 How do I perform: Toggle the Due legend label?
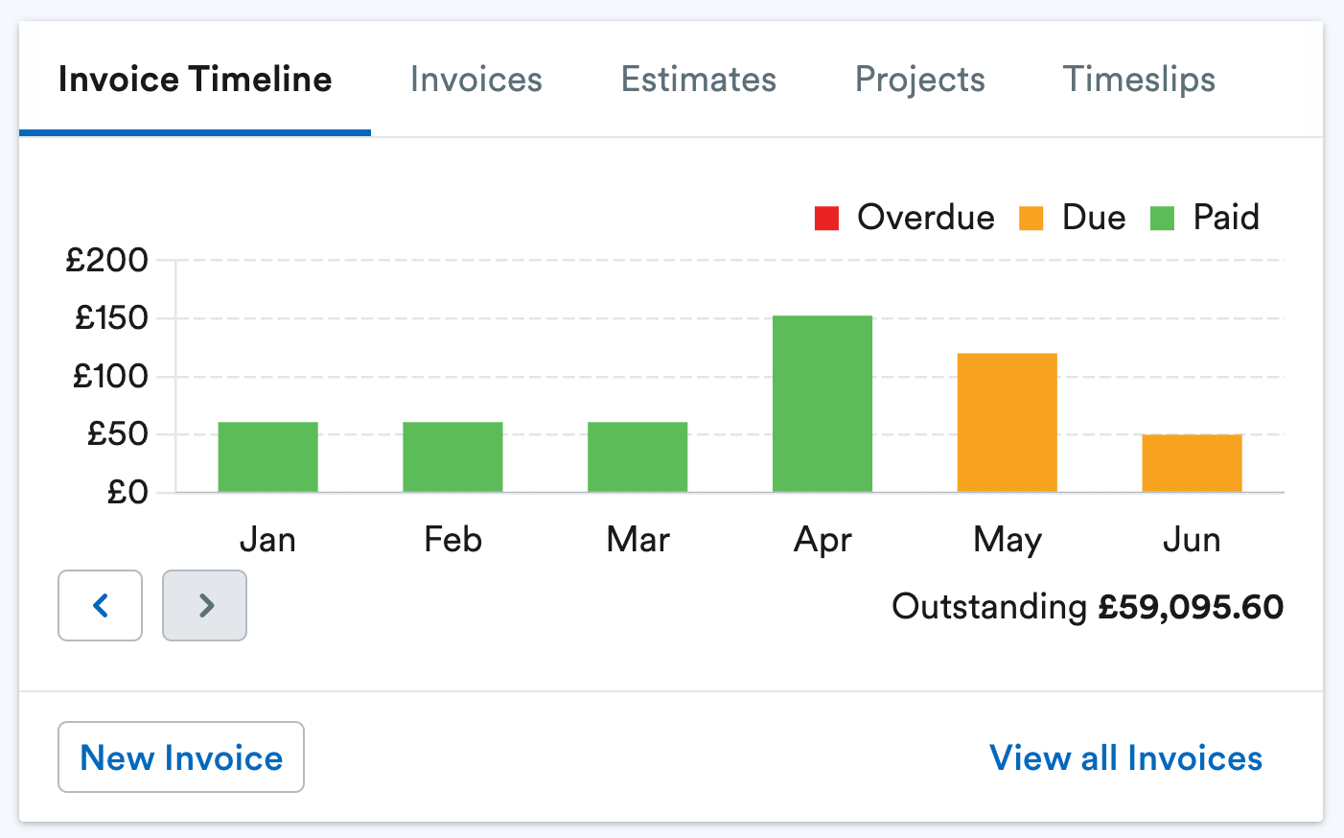[1094, 218]
